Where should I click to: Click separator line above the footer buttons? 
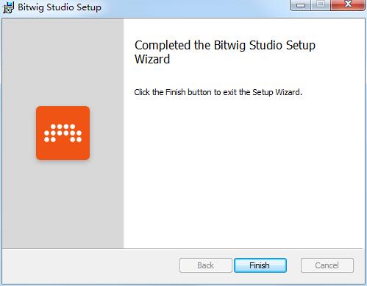pos(182,248)
